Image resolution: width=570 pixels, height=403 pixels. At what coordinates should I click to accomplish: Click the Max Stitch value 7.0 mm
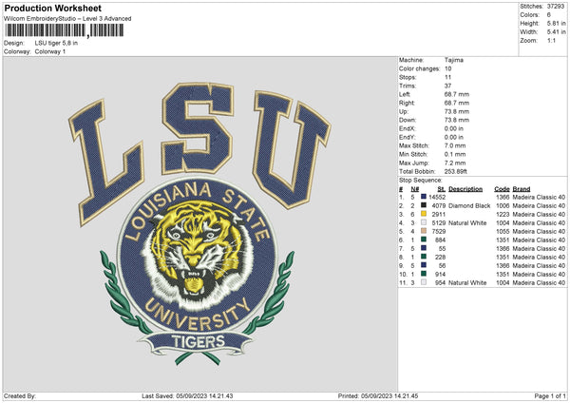pos(455,145)
